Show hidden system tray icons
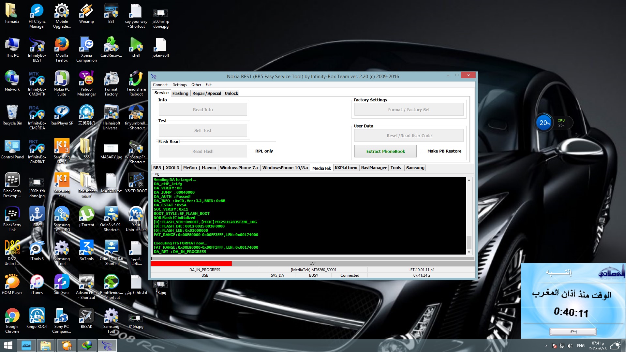Viewport: 626px width, 352px height. tap(546, 346)
